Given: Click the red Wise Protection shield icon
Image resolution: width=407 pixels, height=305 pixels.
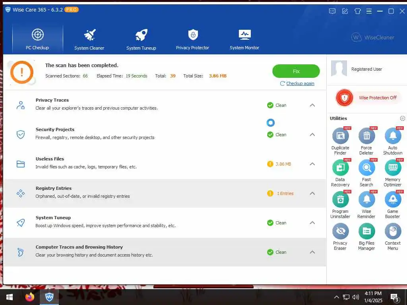Looking at the screenshot, I should click(345, 98).
